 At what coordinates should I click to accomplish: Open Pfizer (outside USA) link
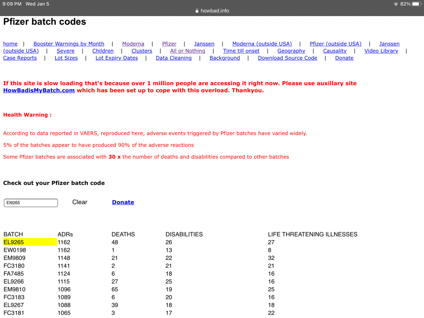click(x=335, y=44)
